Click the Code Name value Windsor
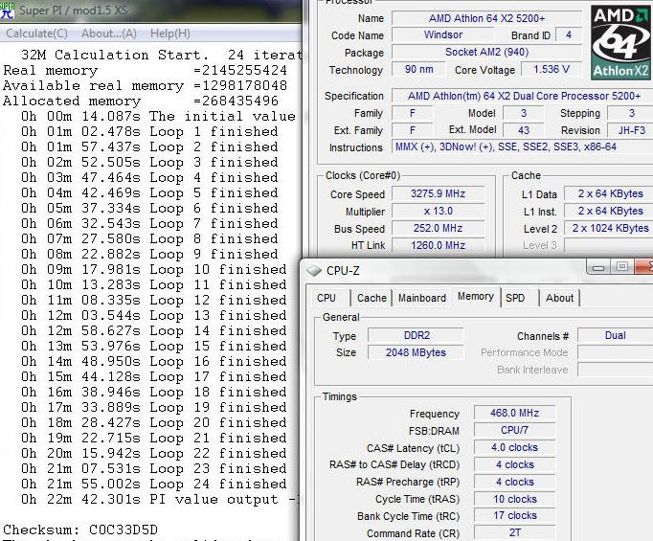 (x=442, y=35)
